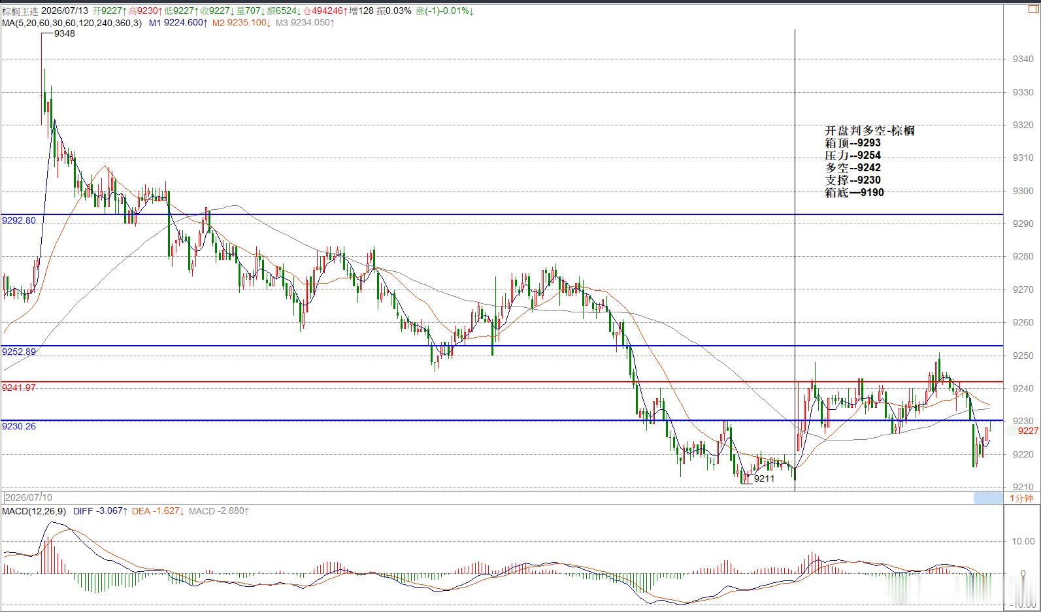Click the current price tag 9227
1041x615 pixels.
tap(1028, 431)
